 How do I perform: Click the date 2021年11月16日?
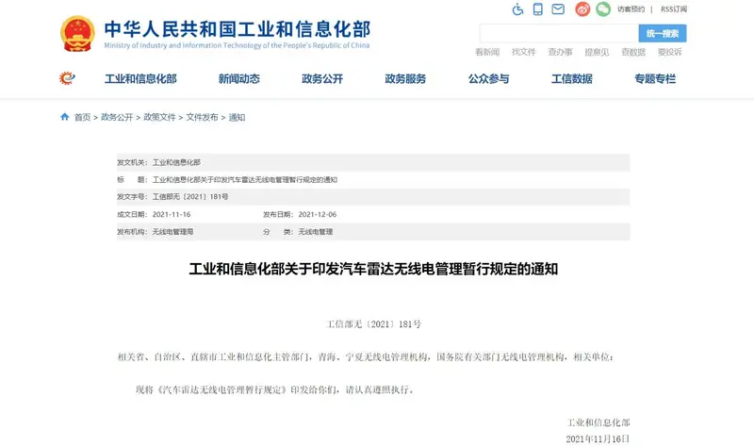click(x=598, y=439)
